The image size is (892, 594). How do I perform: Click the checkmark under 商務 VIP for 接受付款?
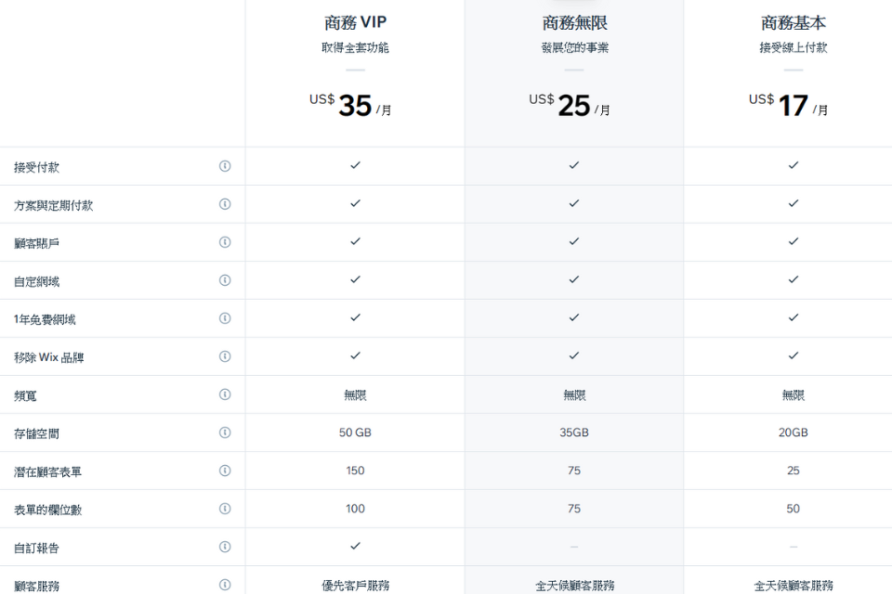coord(353,164)
